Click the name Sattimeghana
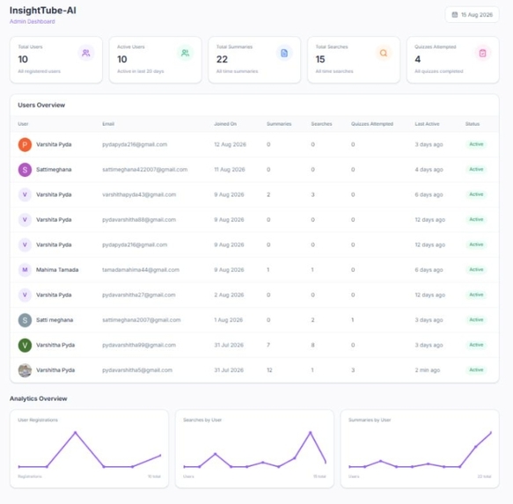 54,170
